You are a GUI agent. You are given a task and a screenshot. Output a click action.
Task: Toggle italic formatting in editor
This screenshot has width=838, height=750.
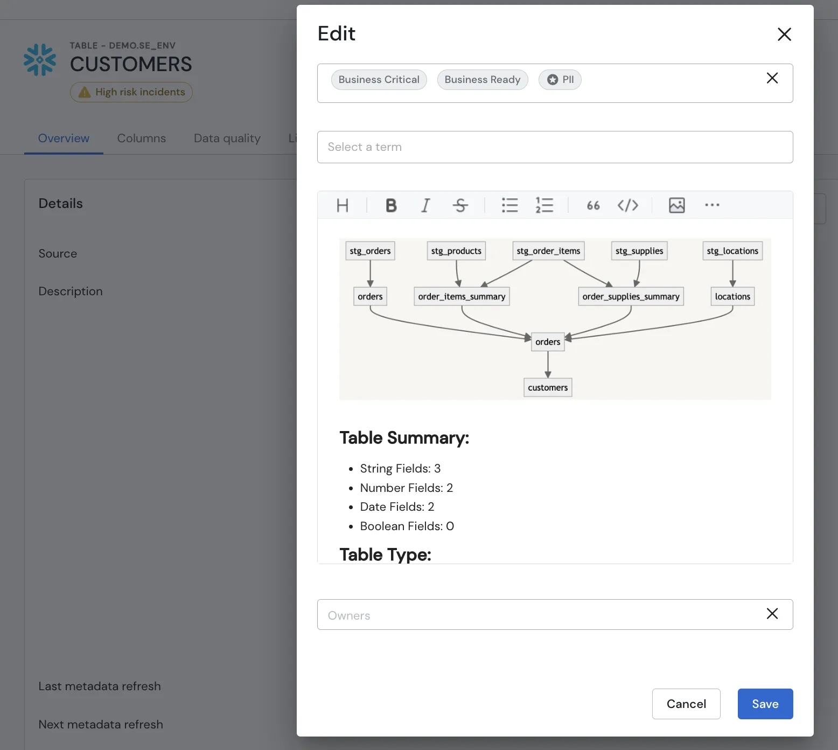[425, 205]
